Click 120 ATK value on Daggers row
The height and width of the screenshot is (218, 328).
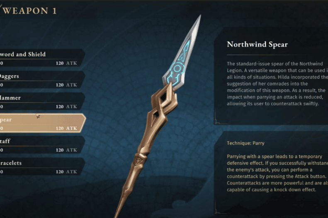66,85
